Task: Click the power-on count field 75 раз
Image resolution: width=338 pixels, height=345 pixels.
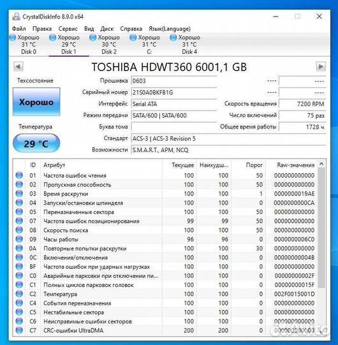Action: [x=302, y=115]
